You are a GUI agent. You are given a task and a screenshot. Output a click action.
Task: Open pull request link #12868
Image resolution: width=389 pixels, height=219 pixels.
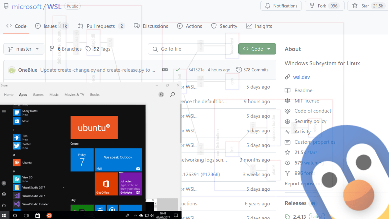tap(210, 175)
